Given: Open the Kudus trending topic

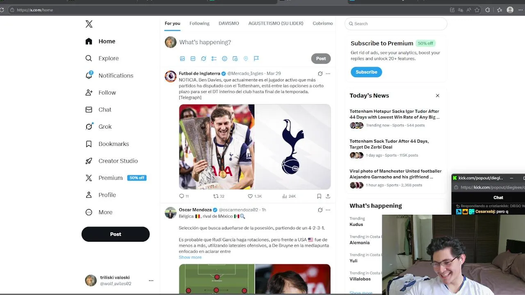Looking at the screenshot, I should coord(356,225).
